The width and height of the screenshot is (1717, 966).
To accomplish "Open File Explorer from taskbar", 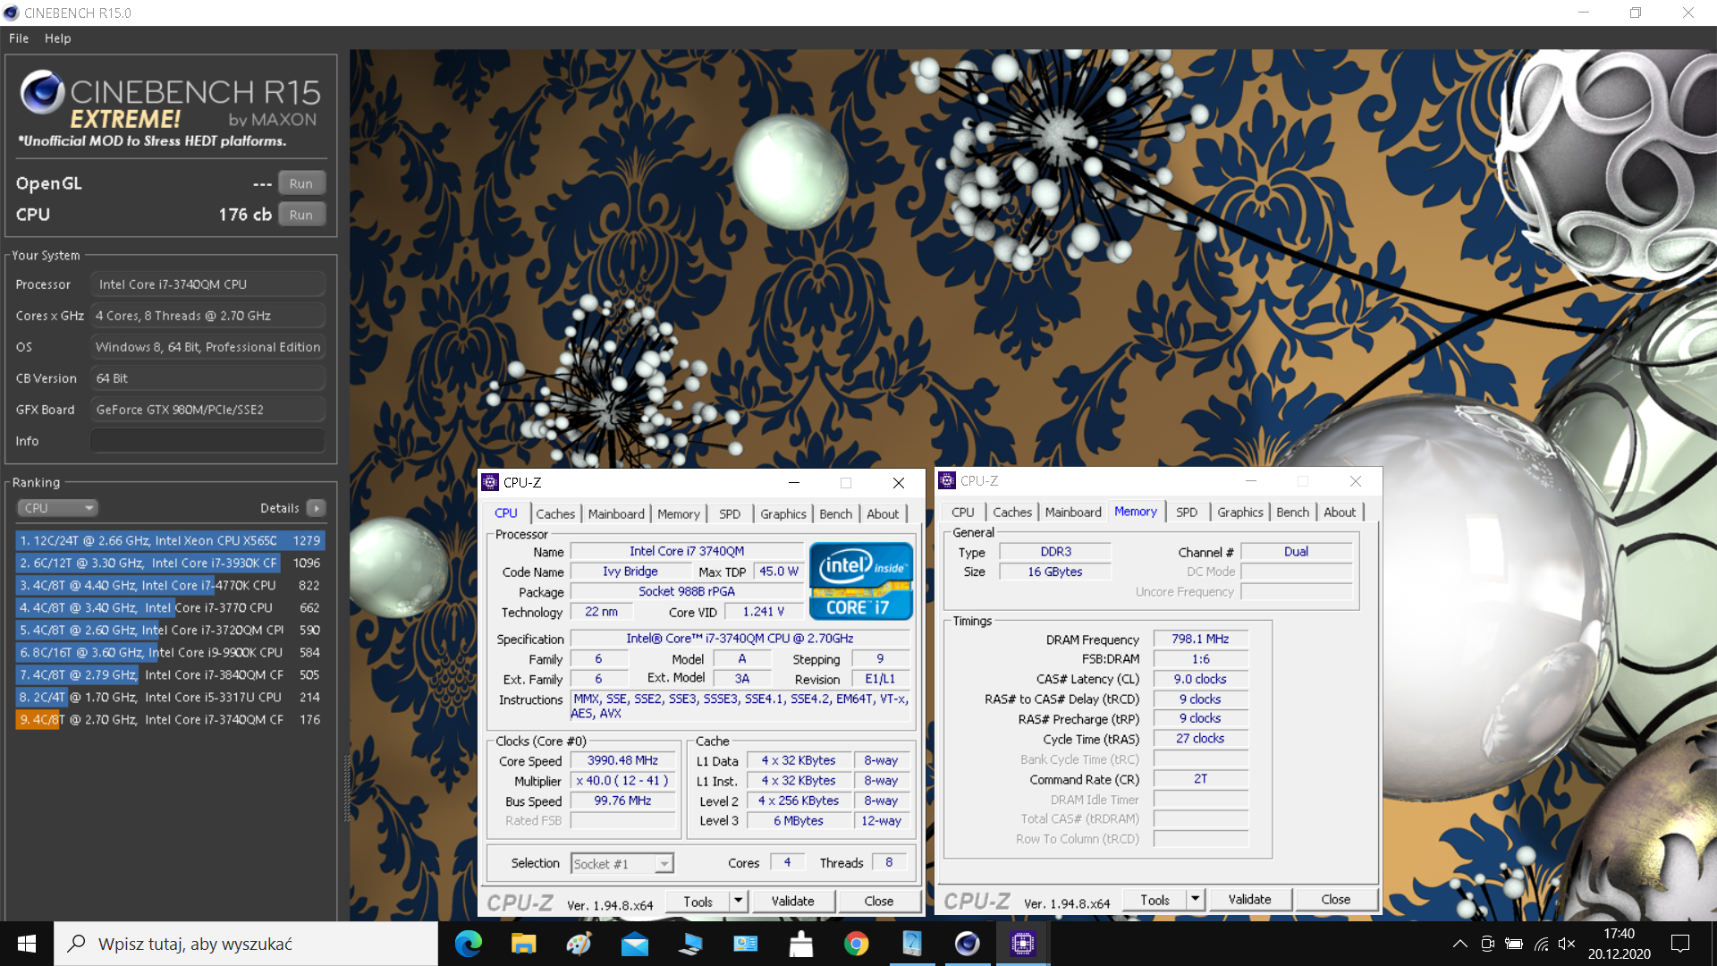I will [x=523, y=944].
